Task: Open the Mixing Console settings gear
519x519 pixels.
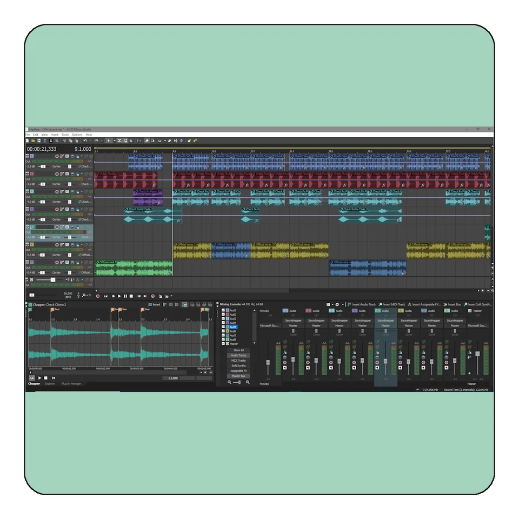Action: pyautogui.click(x=337, y=304)
